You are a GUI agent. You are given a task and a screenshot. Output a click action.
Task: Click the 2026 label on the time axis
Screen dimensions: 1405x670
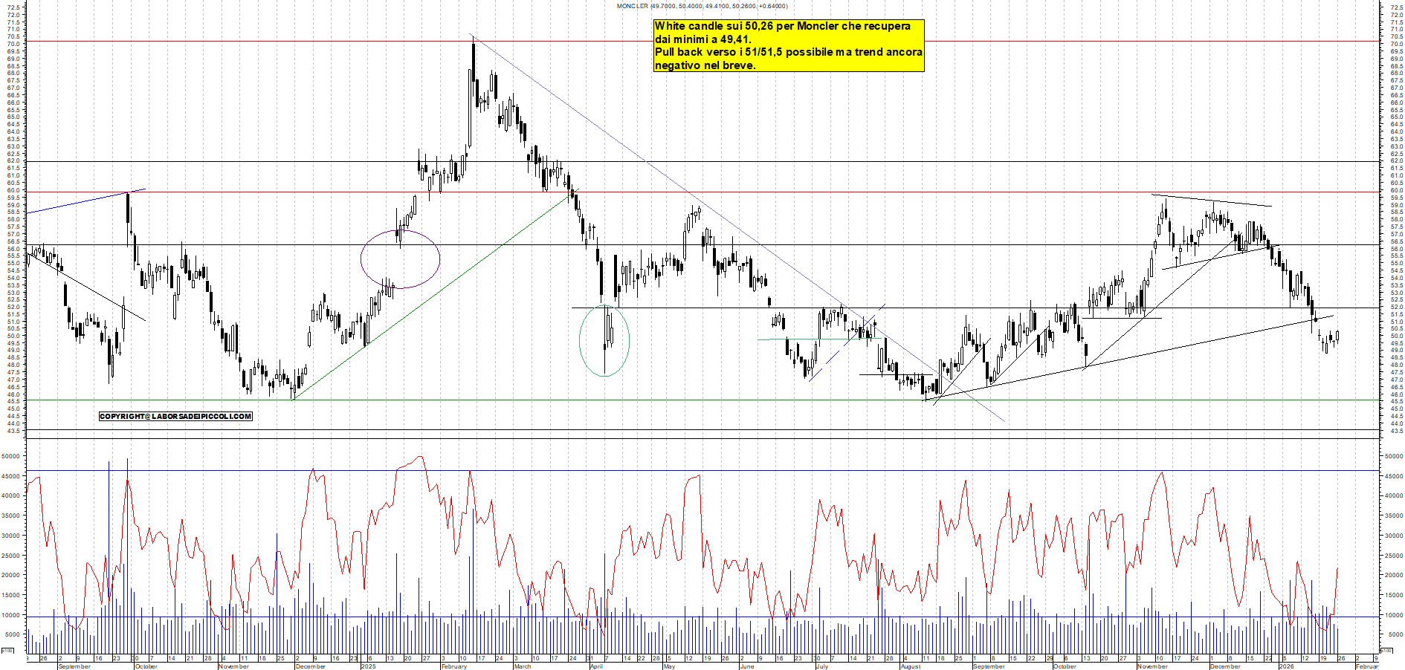tap(1286, 666)
